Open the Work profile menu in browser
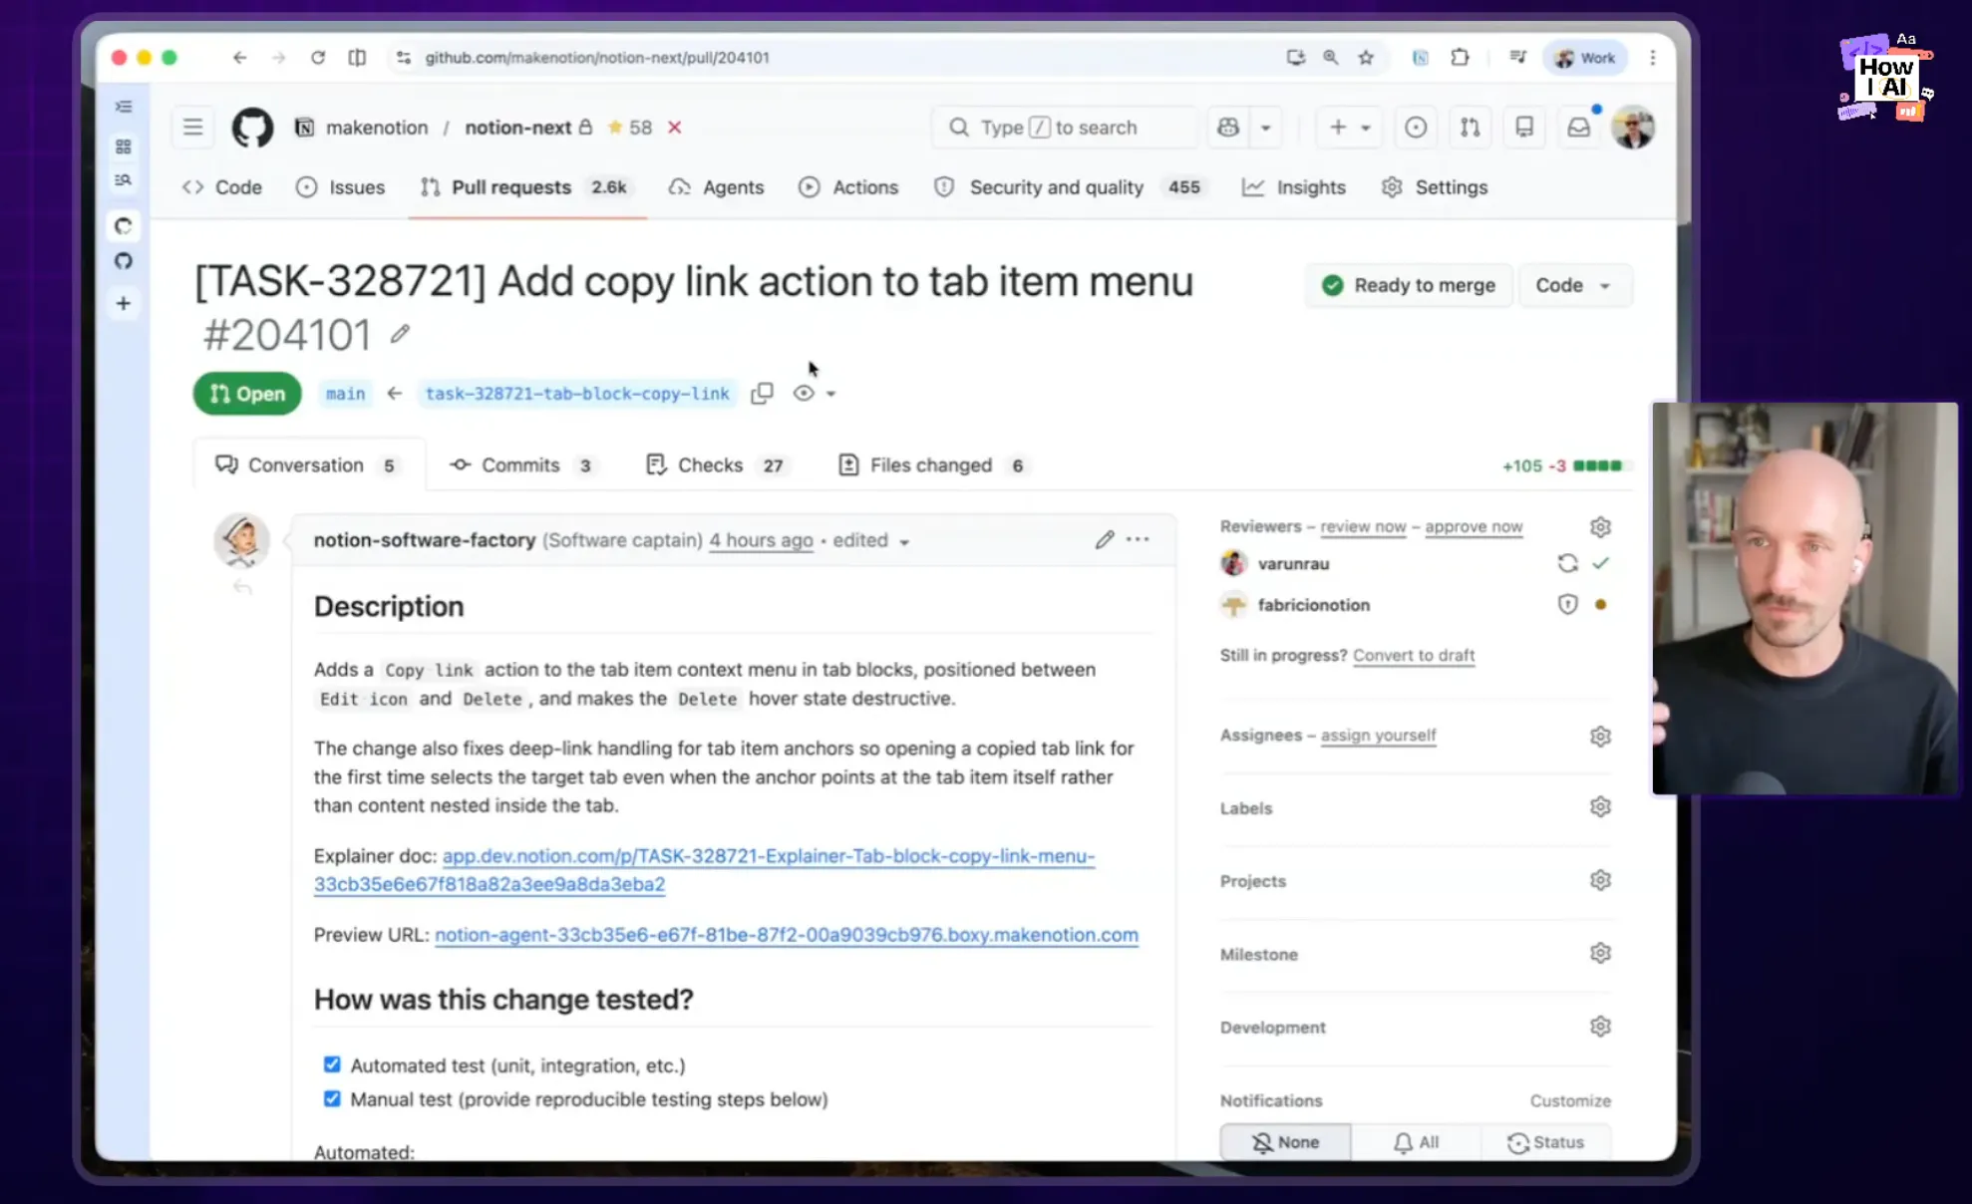 point(1585,58)
